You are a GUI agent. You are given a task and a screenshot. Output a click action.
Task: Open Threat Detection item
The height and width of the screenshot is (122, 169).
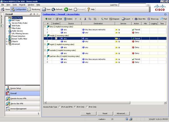coord(19,36)
